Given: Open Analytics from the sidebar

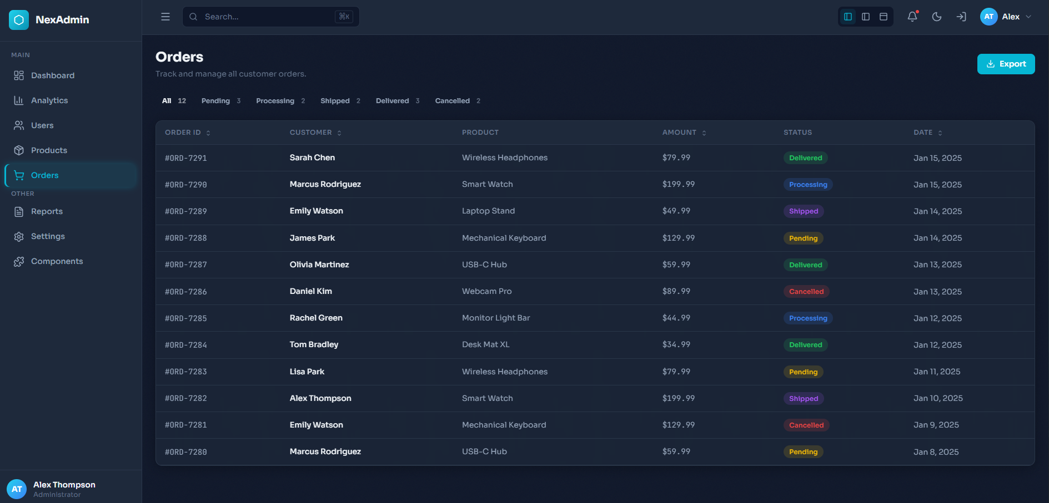Looking at the screenshot, I should point(49,100).
